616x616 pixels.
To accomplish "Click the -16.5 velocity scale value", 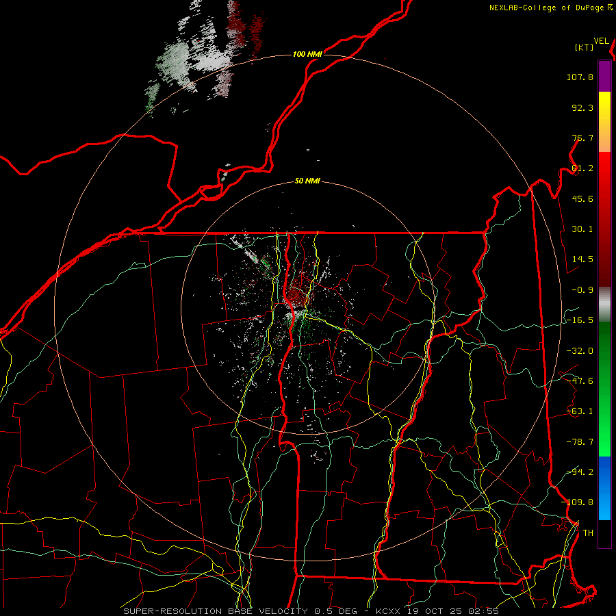I will pyautogui.click(x=580, y=320).
